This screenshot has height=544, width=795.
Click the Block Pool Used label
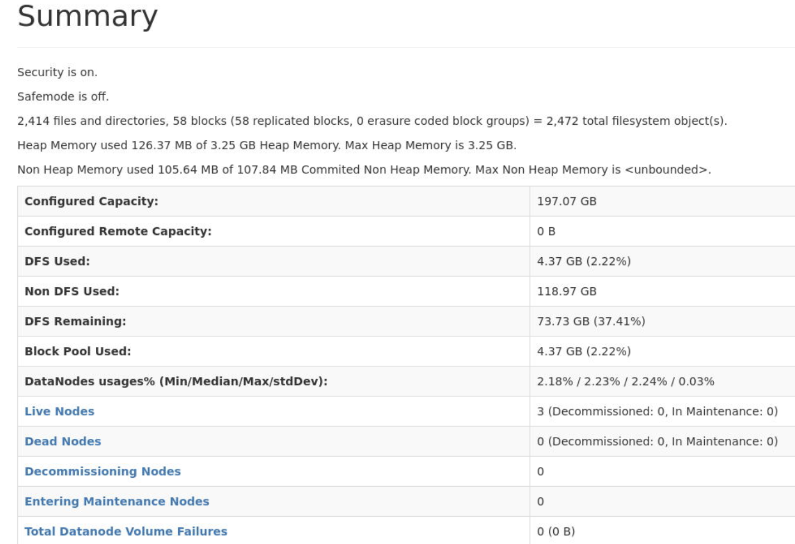[x=77, y=351]
